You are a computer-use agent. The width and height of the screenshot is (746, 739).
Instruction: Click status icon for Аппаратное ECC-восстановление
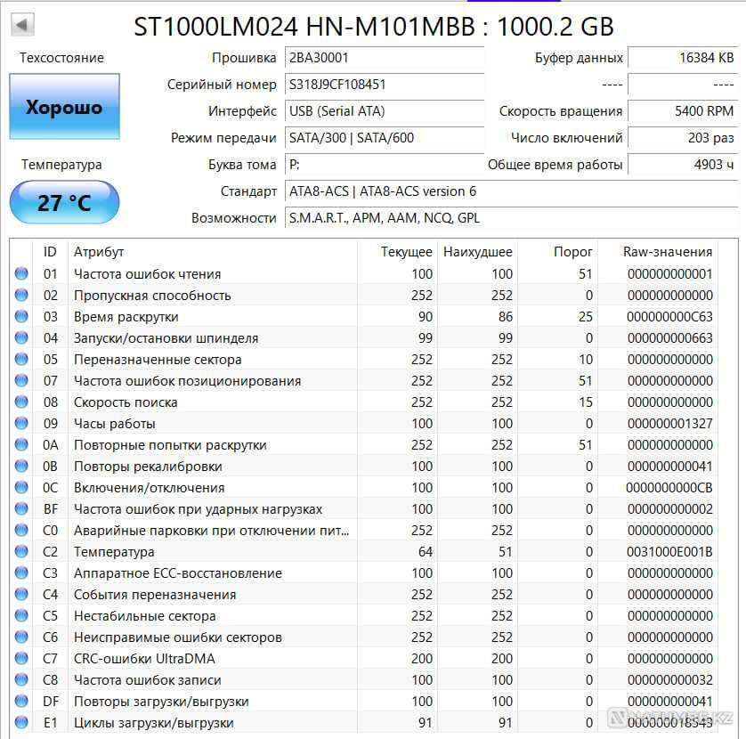click(21, 573)
